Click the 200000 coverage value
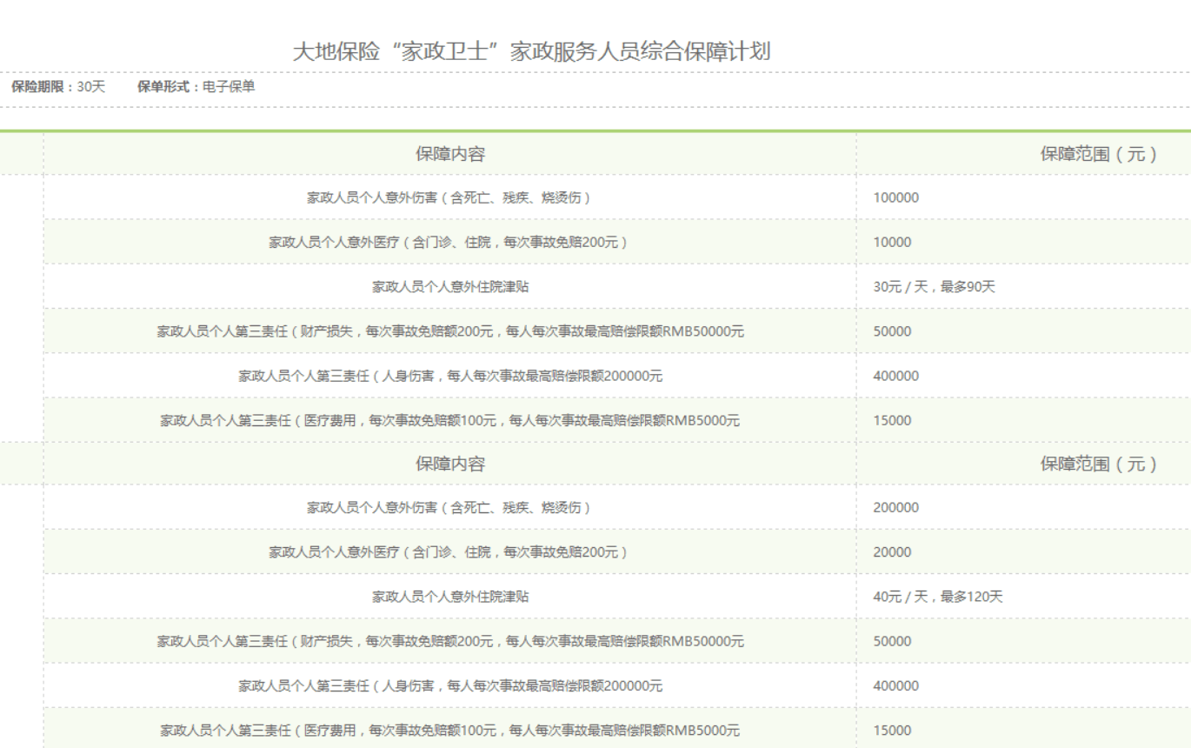This screenshot has height=748, width=1191. [x=896, y=508]
